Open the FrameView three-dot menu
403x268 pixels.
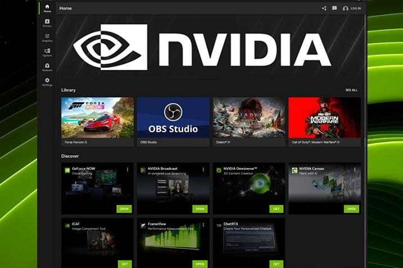pos(203,225)
